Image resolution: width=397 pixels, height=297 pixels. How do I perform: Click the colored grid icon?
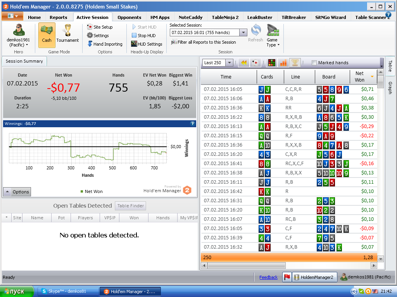click(272, 63)
